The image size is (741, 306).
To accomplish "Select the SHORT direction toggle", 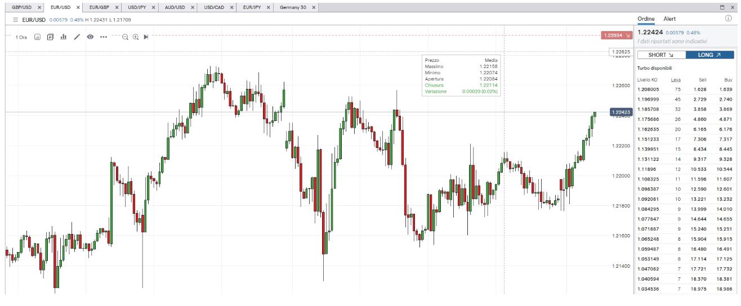I will point(661,55).
